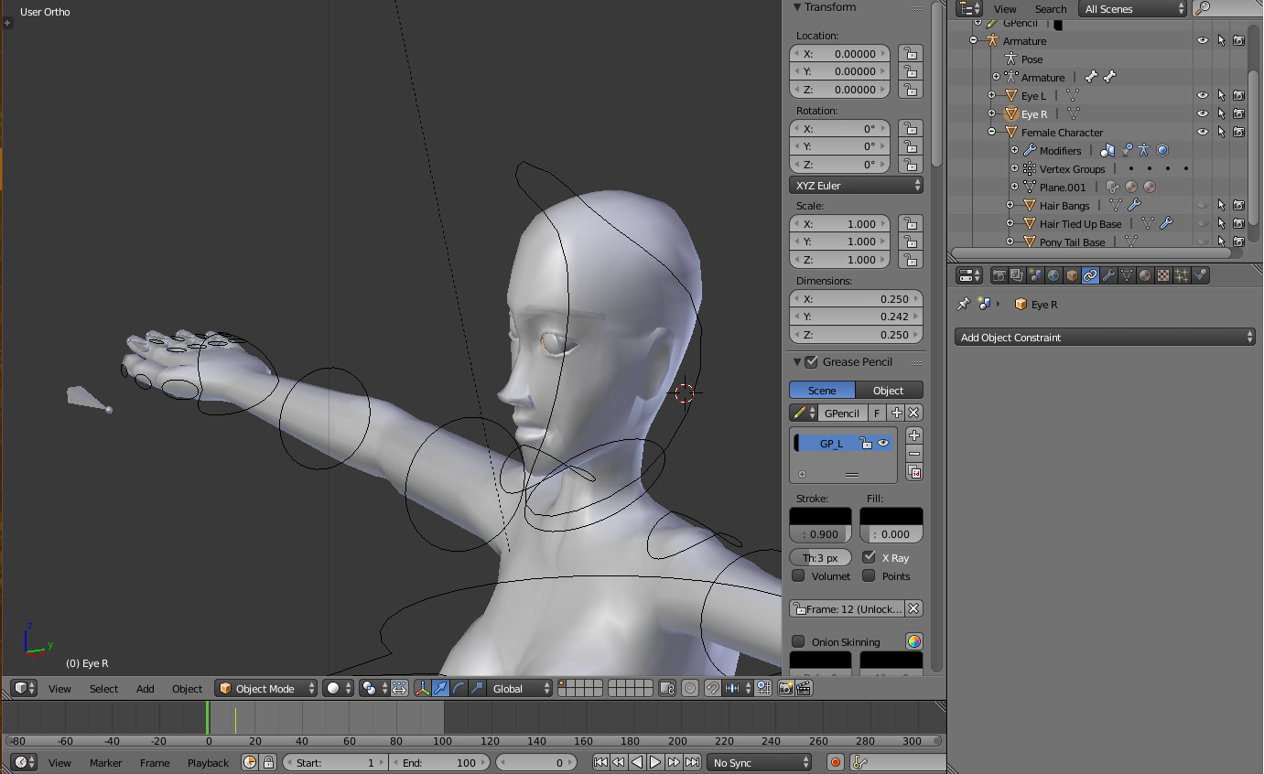
Task: Jump to the timeline end frame
Action: (693, 762)
